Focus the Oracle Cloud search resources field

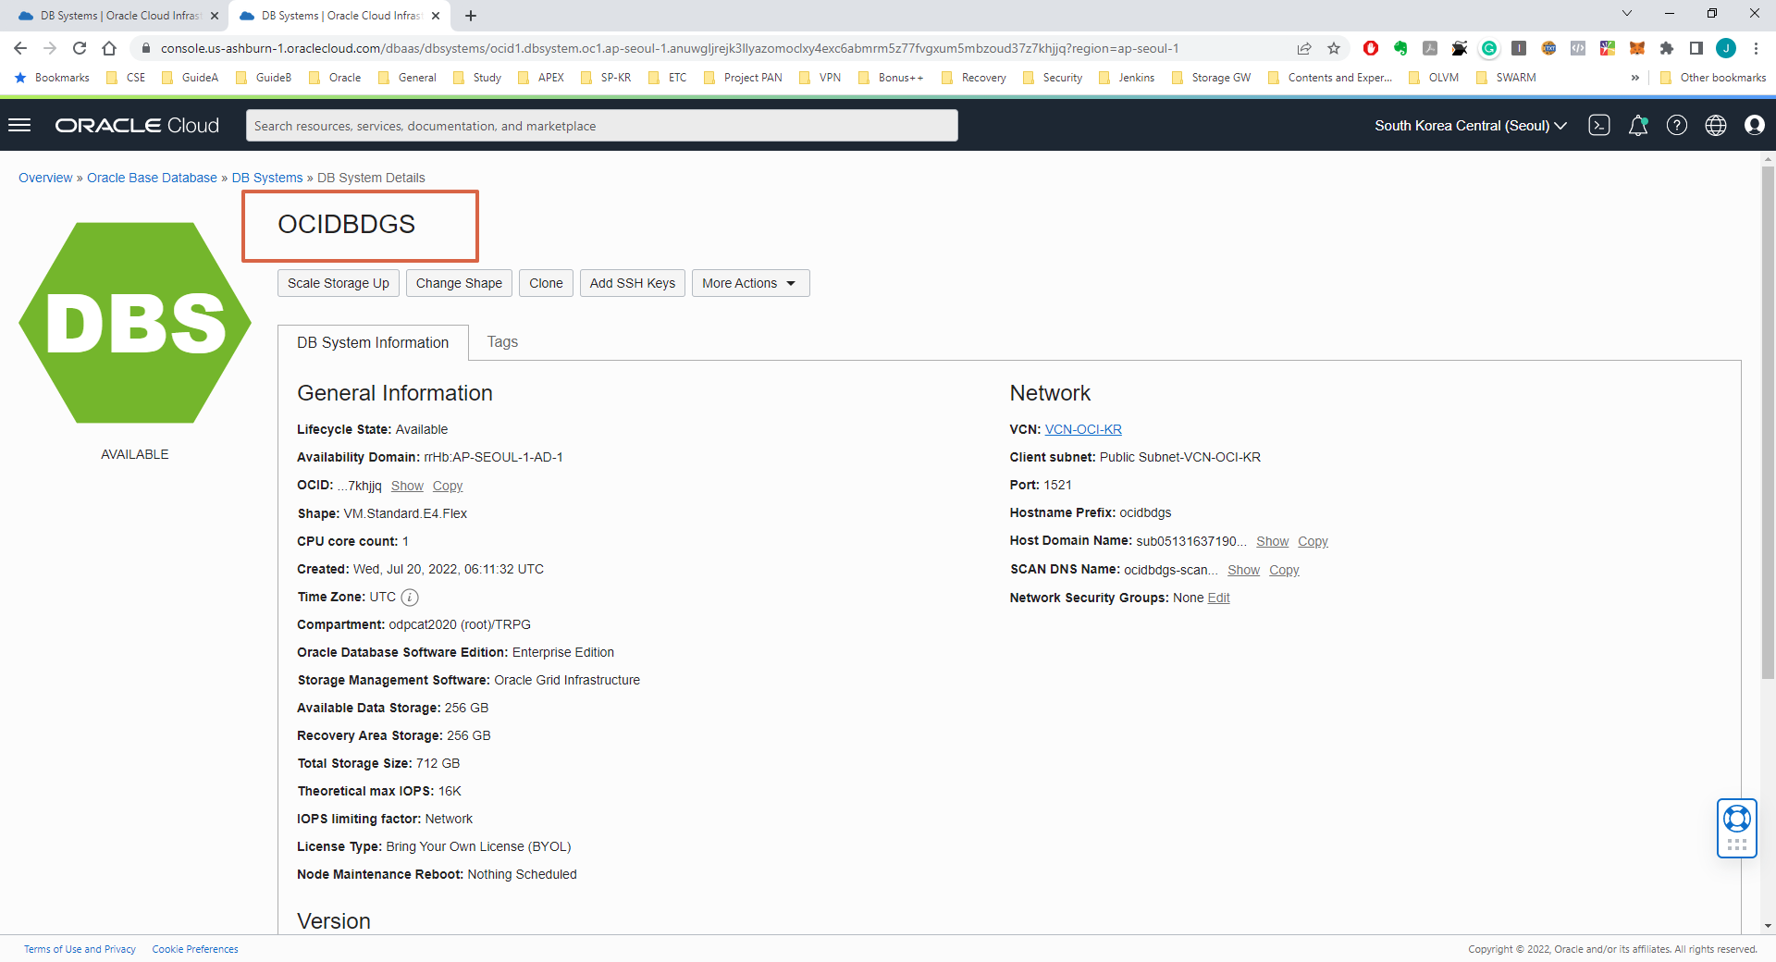coord(601,126)
